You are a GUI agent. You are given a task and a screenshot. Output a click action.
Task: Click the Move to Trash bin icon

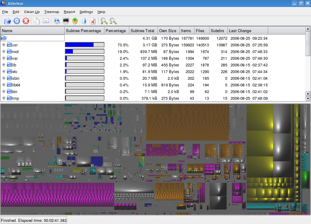click(84, 21)
